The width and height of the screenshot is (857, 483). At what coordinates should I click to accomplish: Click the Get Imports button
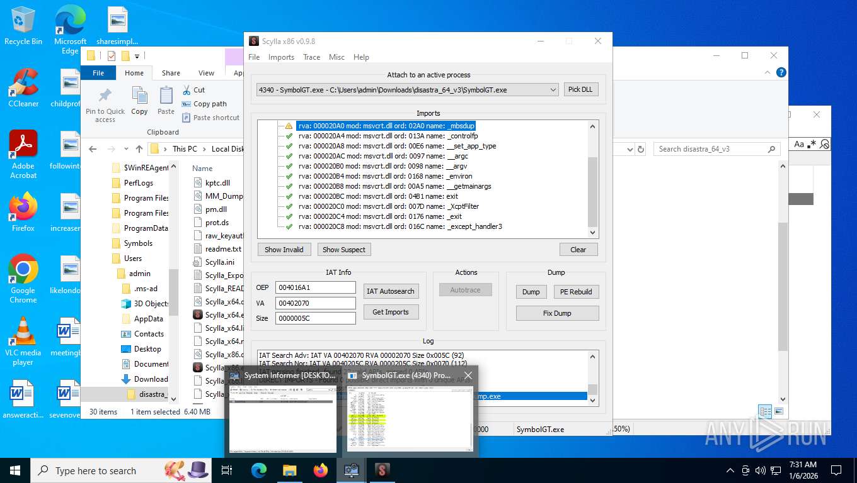click(391, 312)
